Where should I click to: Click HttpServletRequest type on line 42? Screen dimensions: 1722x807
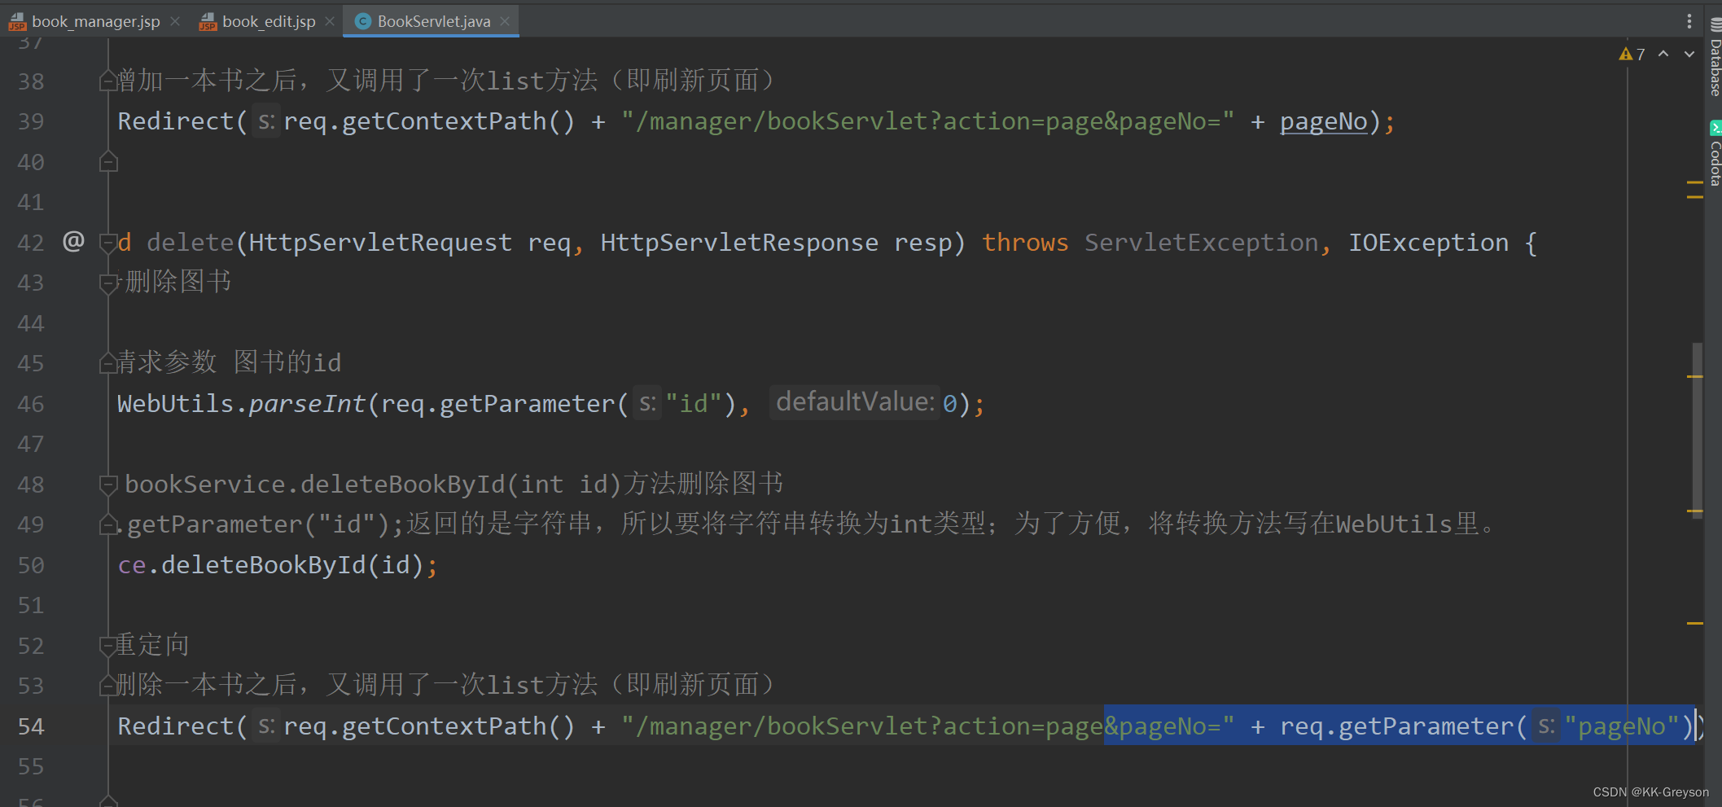click(x=380, y=242)
